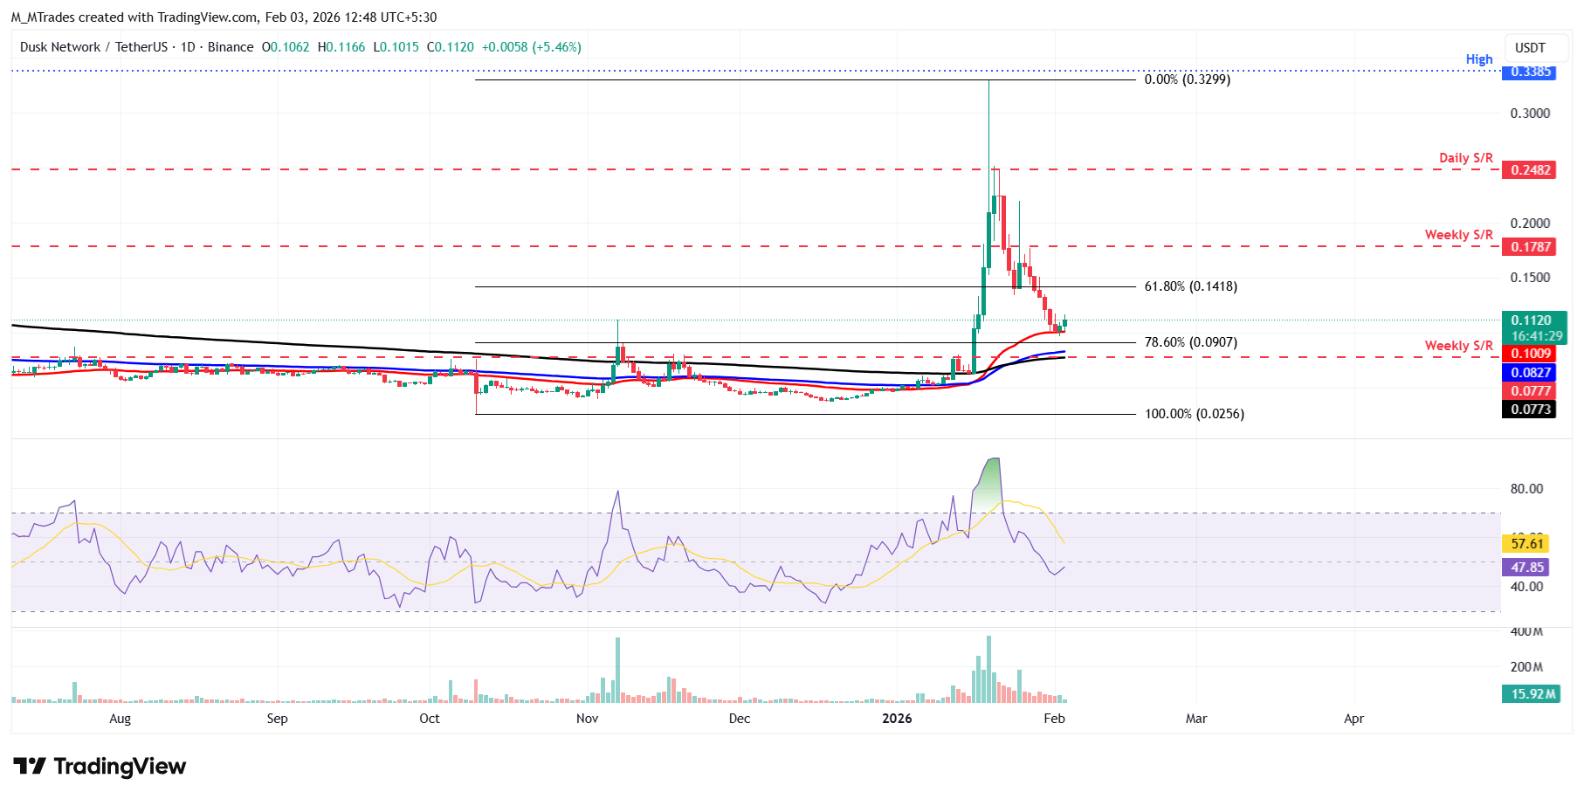1584x799 pixels.
Task: Toggle the blue 0.0827 moving average label
Action: (1530, 373)
